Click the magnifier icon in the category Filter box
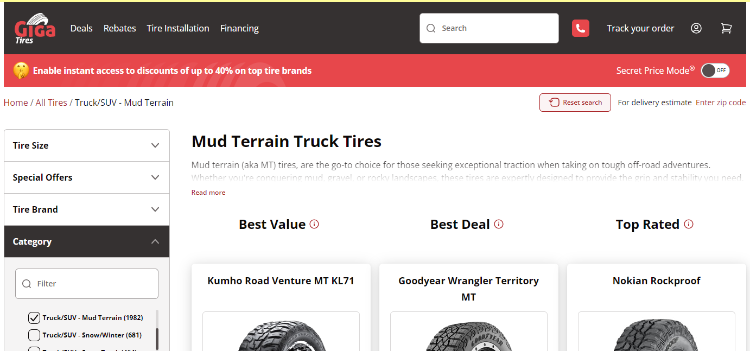This screenshot has height=351, width=750. [x=27, y=283]
